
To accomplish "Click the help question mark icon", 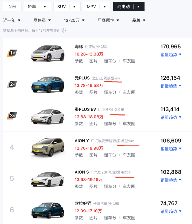I will [64, 30].
